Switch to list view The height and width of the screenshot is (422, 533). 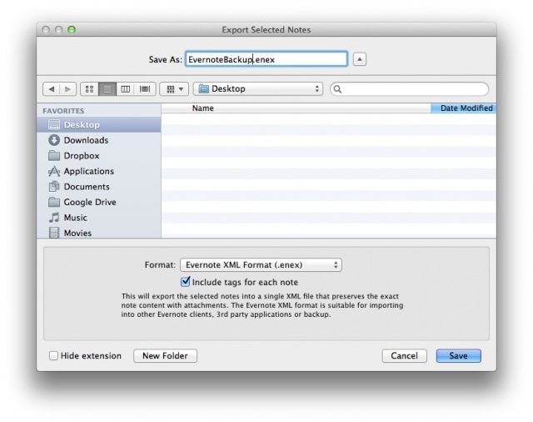(x=107, y=89)
